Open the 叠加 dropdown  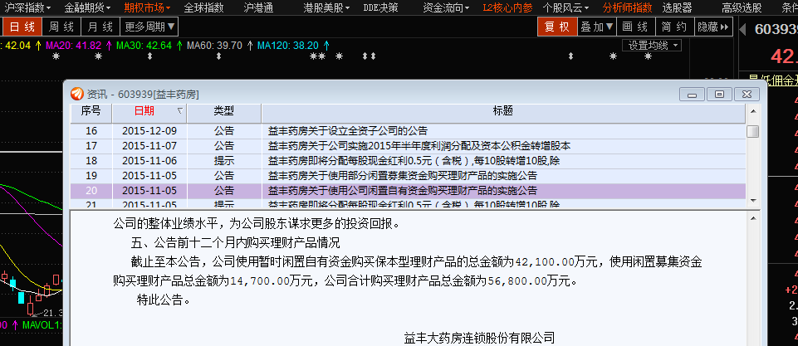point(598,27)
